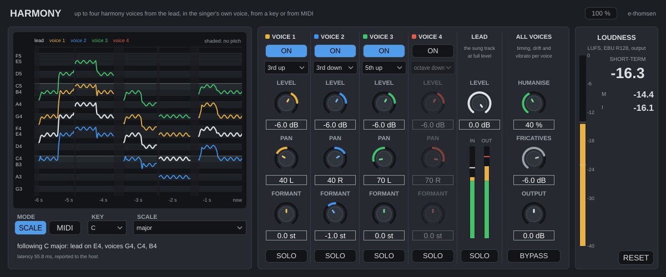
Task: Click Voice 3 FORMANT knob
Action: [384, 213]
